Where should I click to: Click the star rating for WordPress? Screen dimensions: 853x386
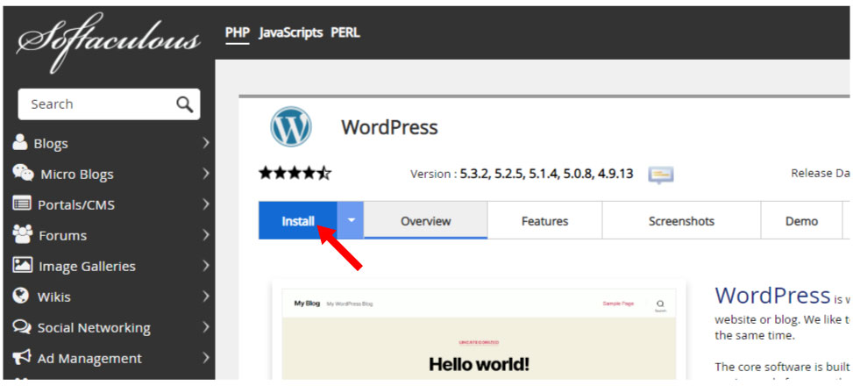[x=295, y=173]
